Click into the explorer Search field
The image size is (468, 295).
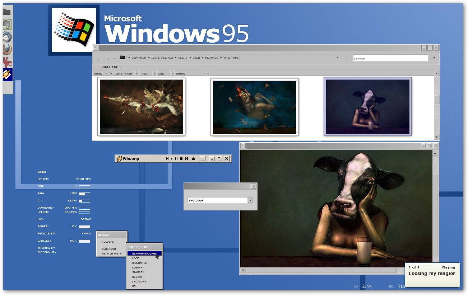click(x=390, y=58)
